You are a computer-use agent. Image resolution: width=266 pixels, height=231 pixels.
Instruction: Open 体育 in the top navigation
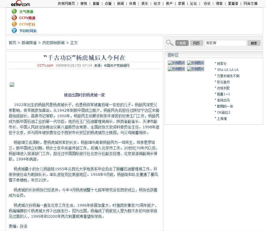click(133, 3)
